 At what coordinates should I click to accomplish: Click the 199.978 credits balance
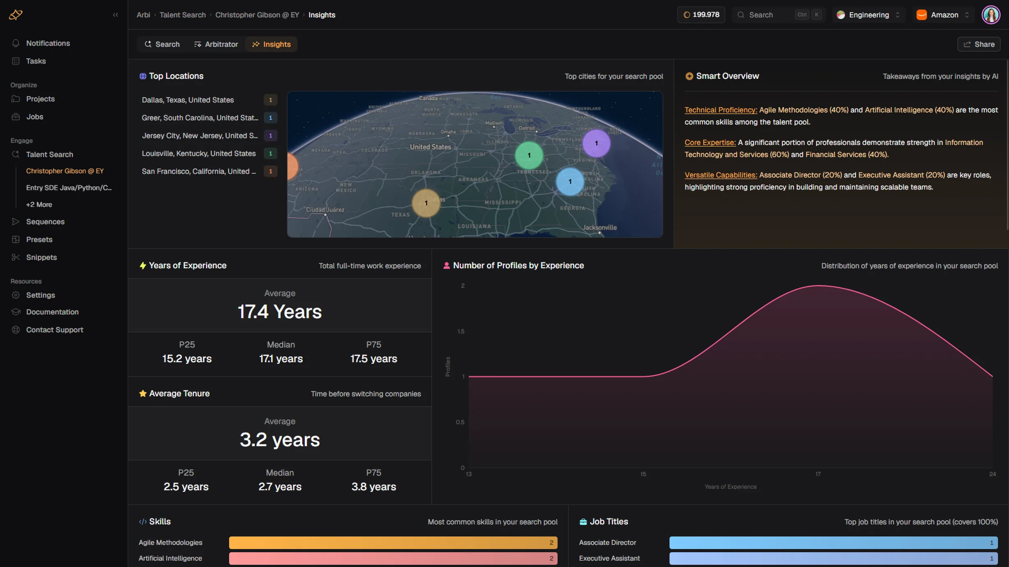(x=701, y=15)
